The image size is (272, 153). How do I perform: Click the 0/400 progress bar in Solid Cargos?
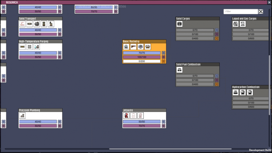click(x=195, y=38)
